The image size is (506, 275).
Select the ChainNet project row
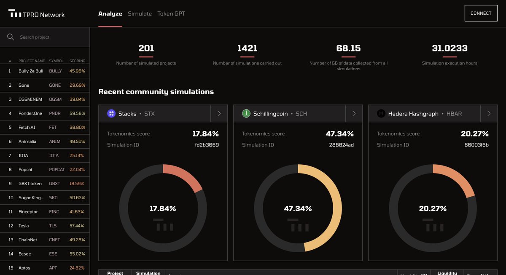point(45,240)
